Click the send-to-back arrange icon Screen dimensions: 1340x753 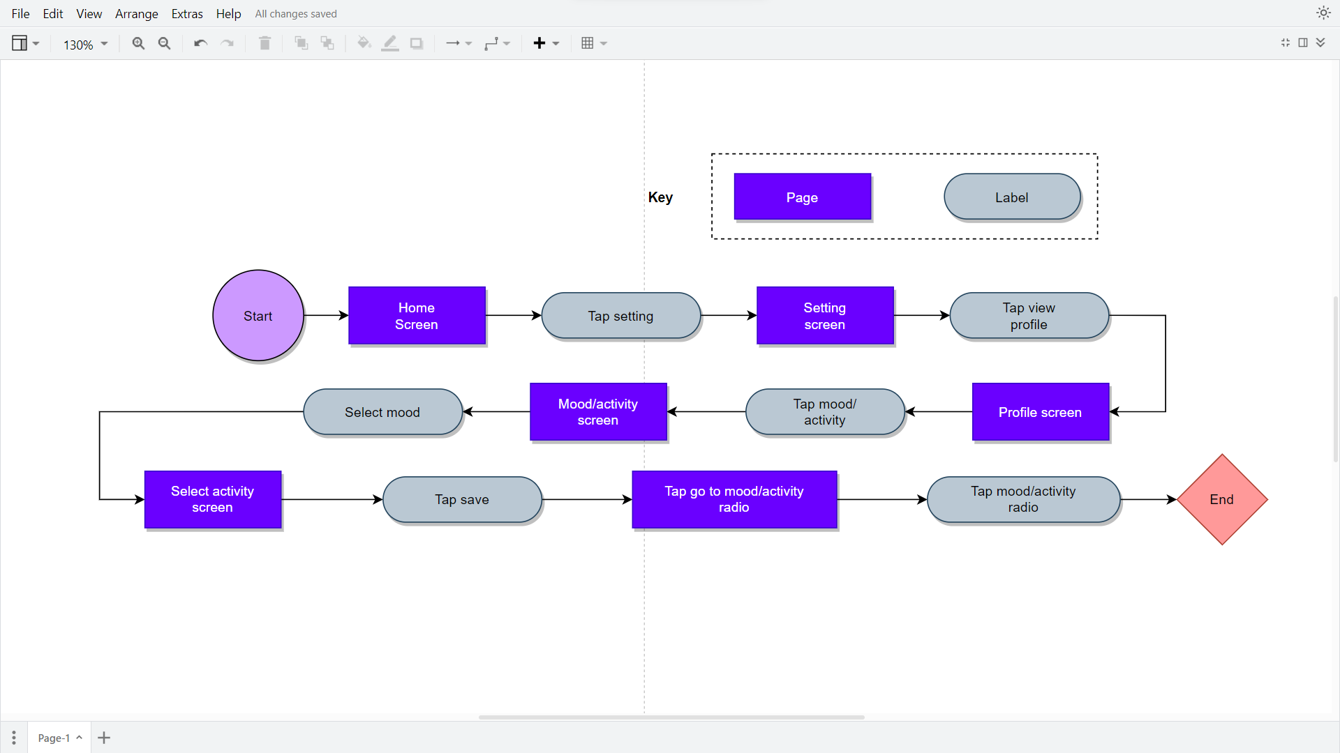coord(327,43)
